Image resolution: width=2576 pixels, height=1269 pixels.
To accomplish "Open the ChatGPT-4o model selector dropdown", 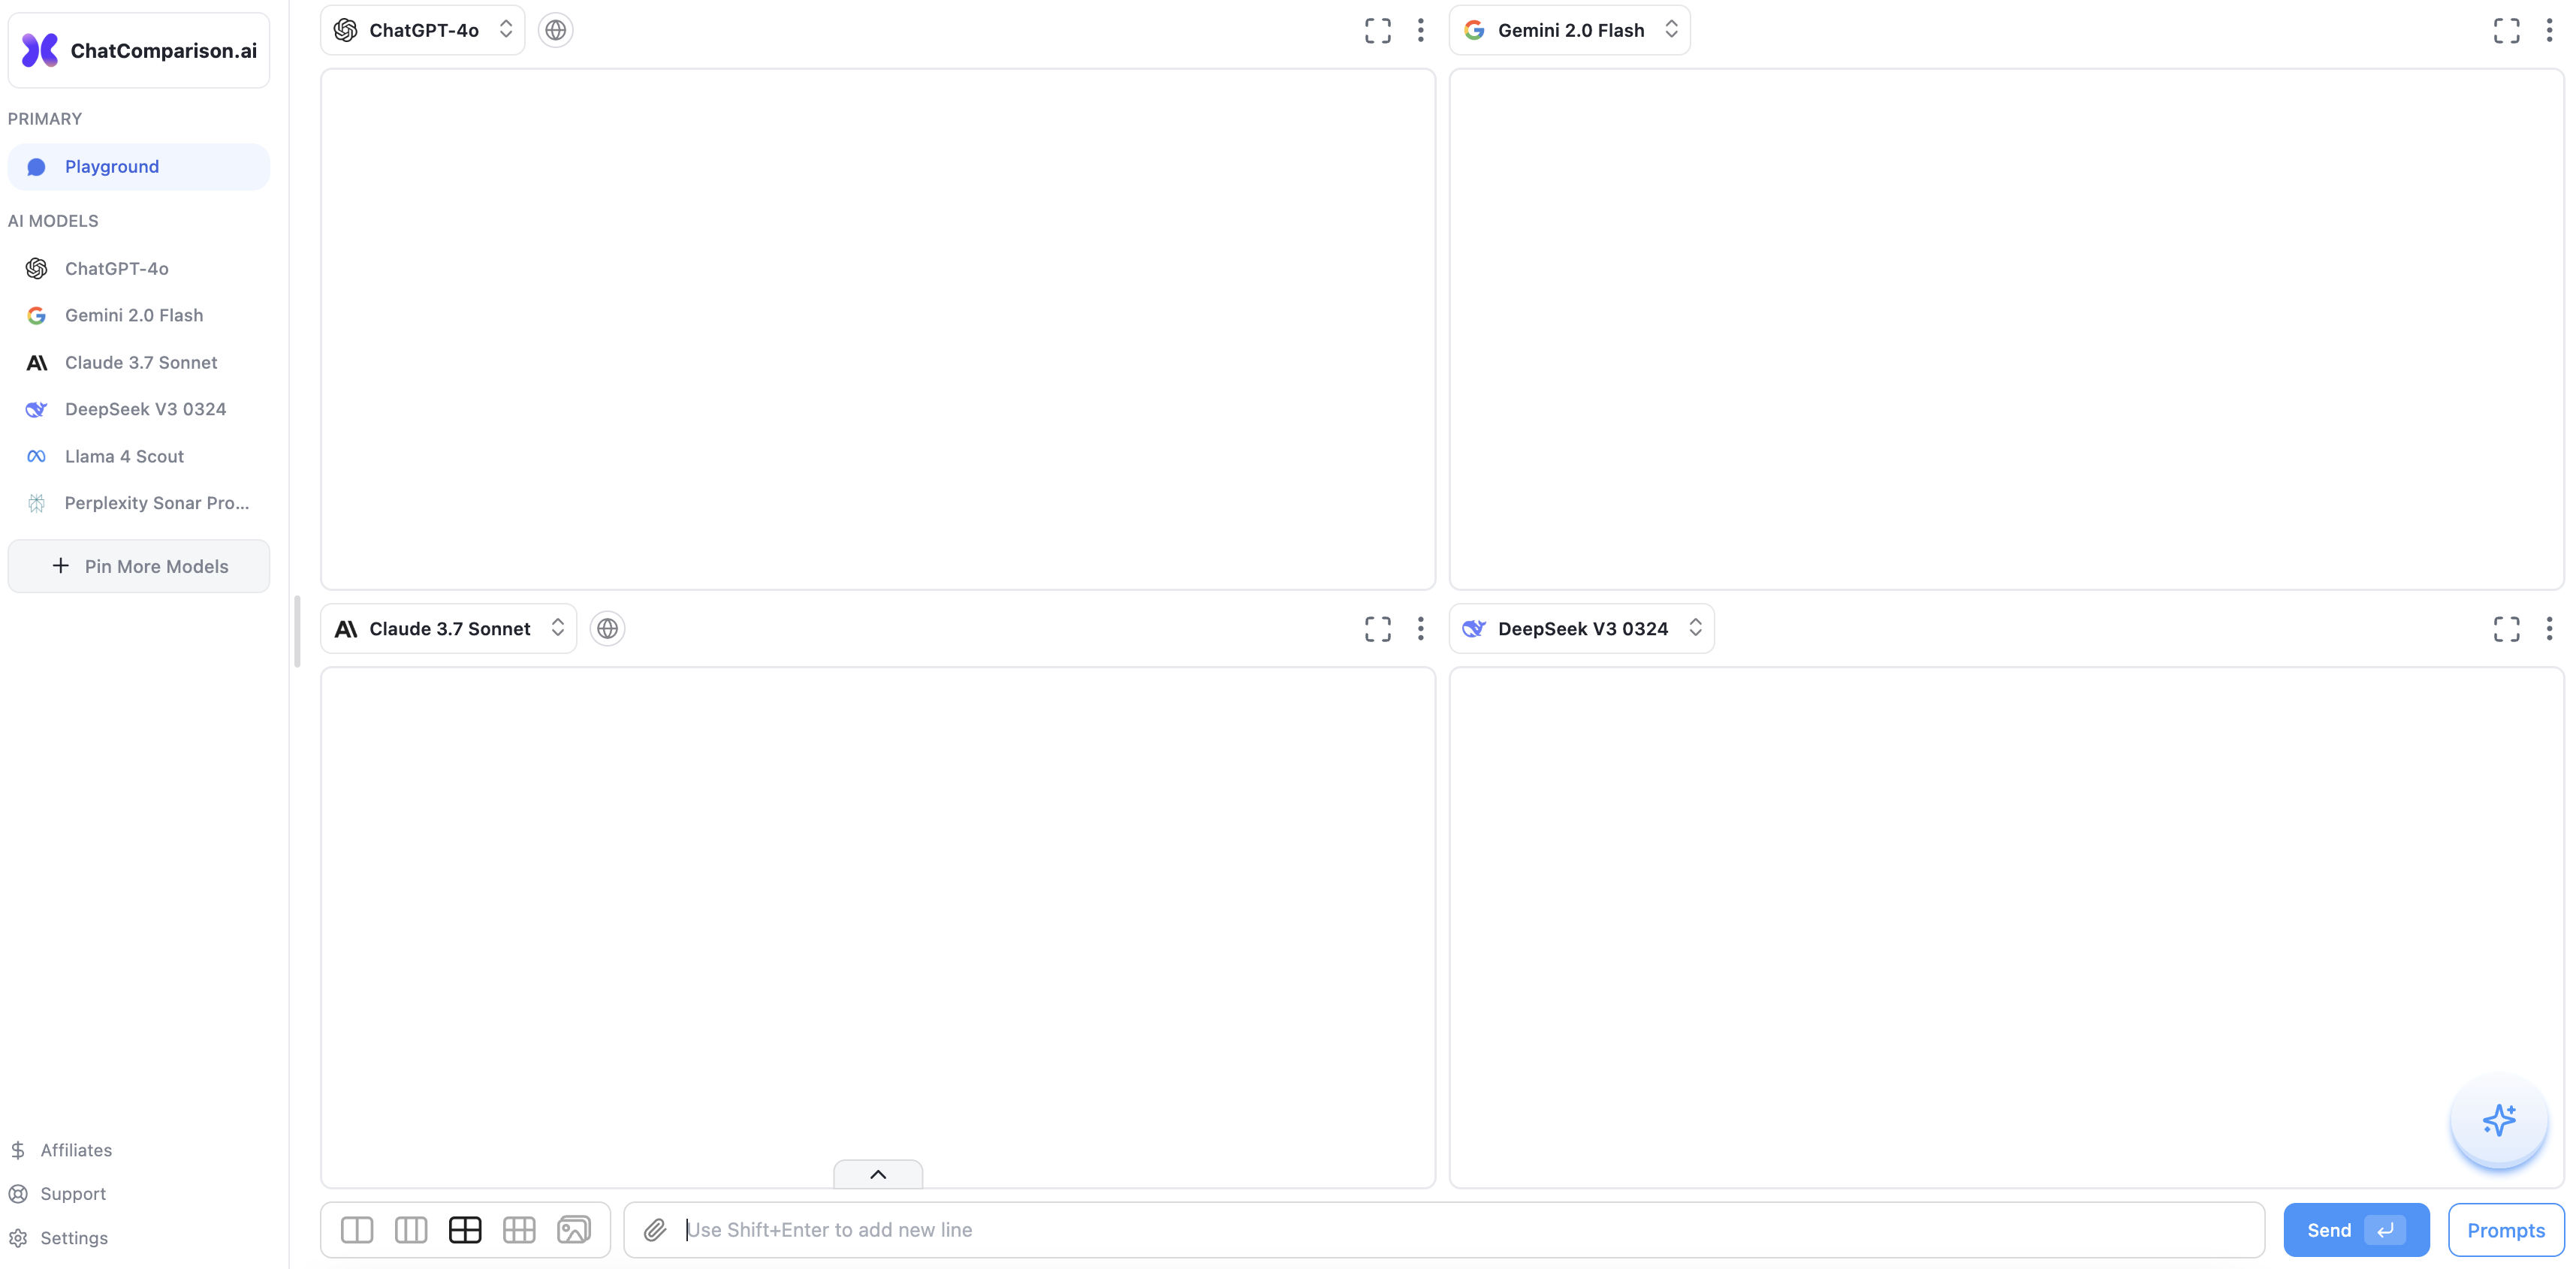I will (x=422, y=30).
